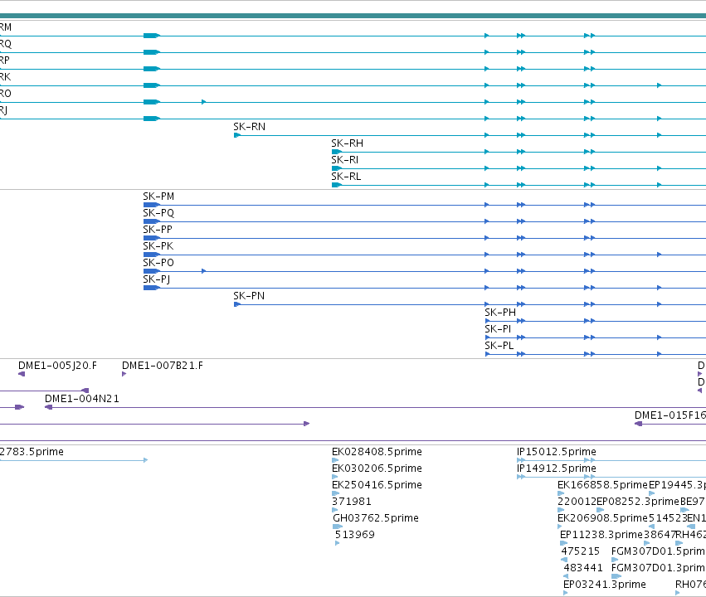Click the purple arrow under DME1-005J20.F
Image resolution: width=706 pixels, height=597 pixels.
(x=22, y=374)
